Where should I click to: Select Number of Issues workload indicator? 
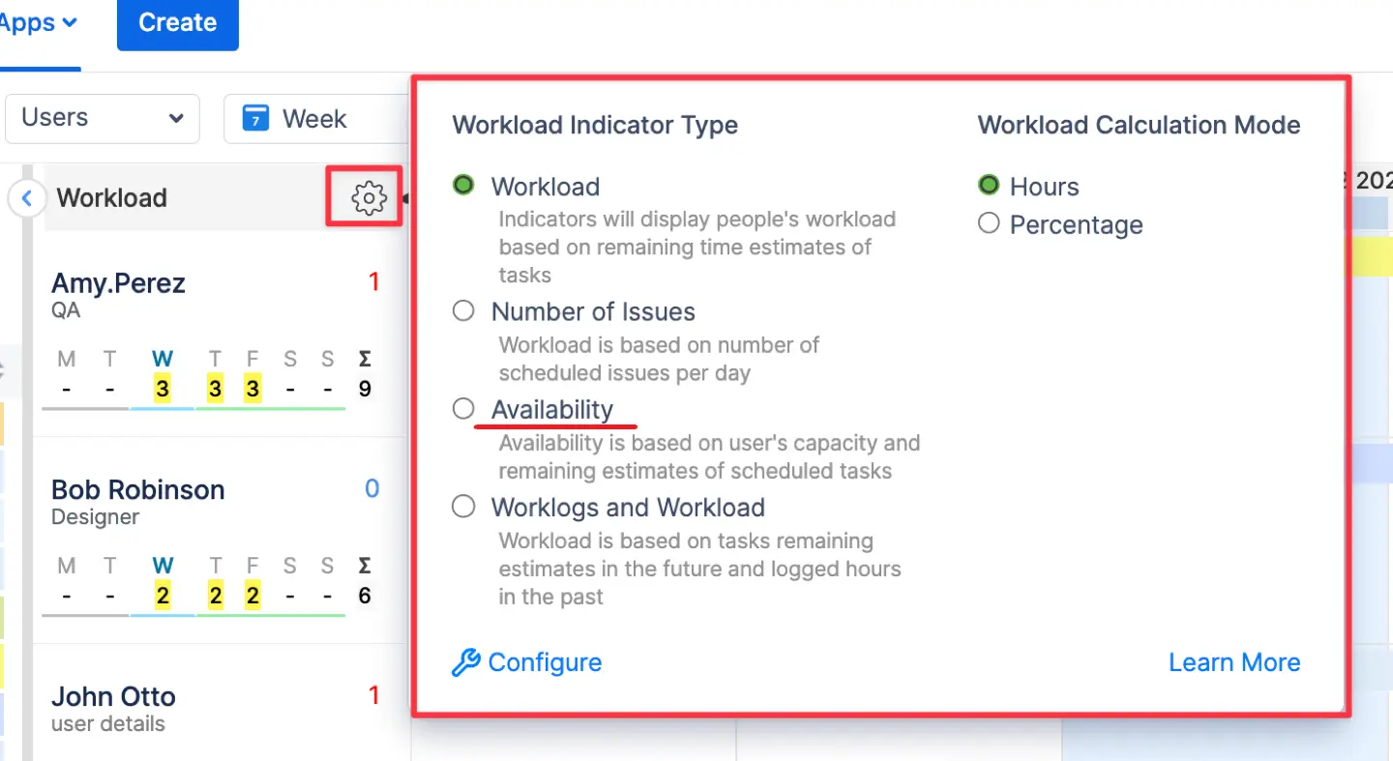(x=463, y=310)
